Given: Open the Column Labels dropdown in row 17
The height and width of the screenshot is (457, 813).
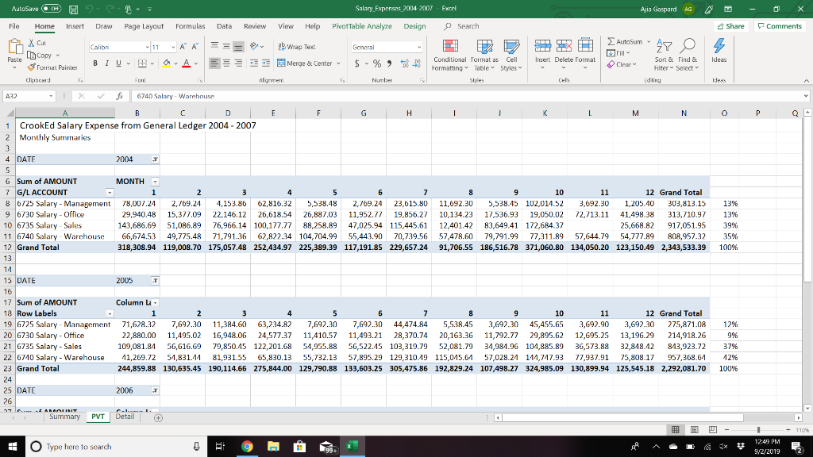Looking at the screenshot, I should [156, 302].
